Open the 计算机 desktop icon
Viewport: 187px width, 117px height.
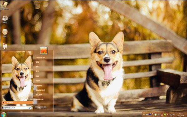pyautogui.click(x=5, y=19)
